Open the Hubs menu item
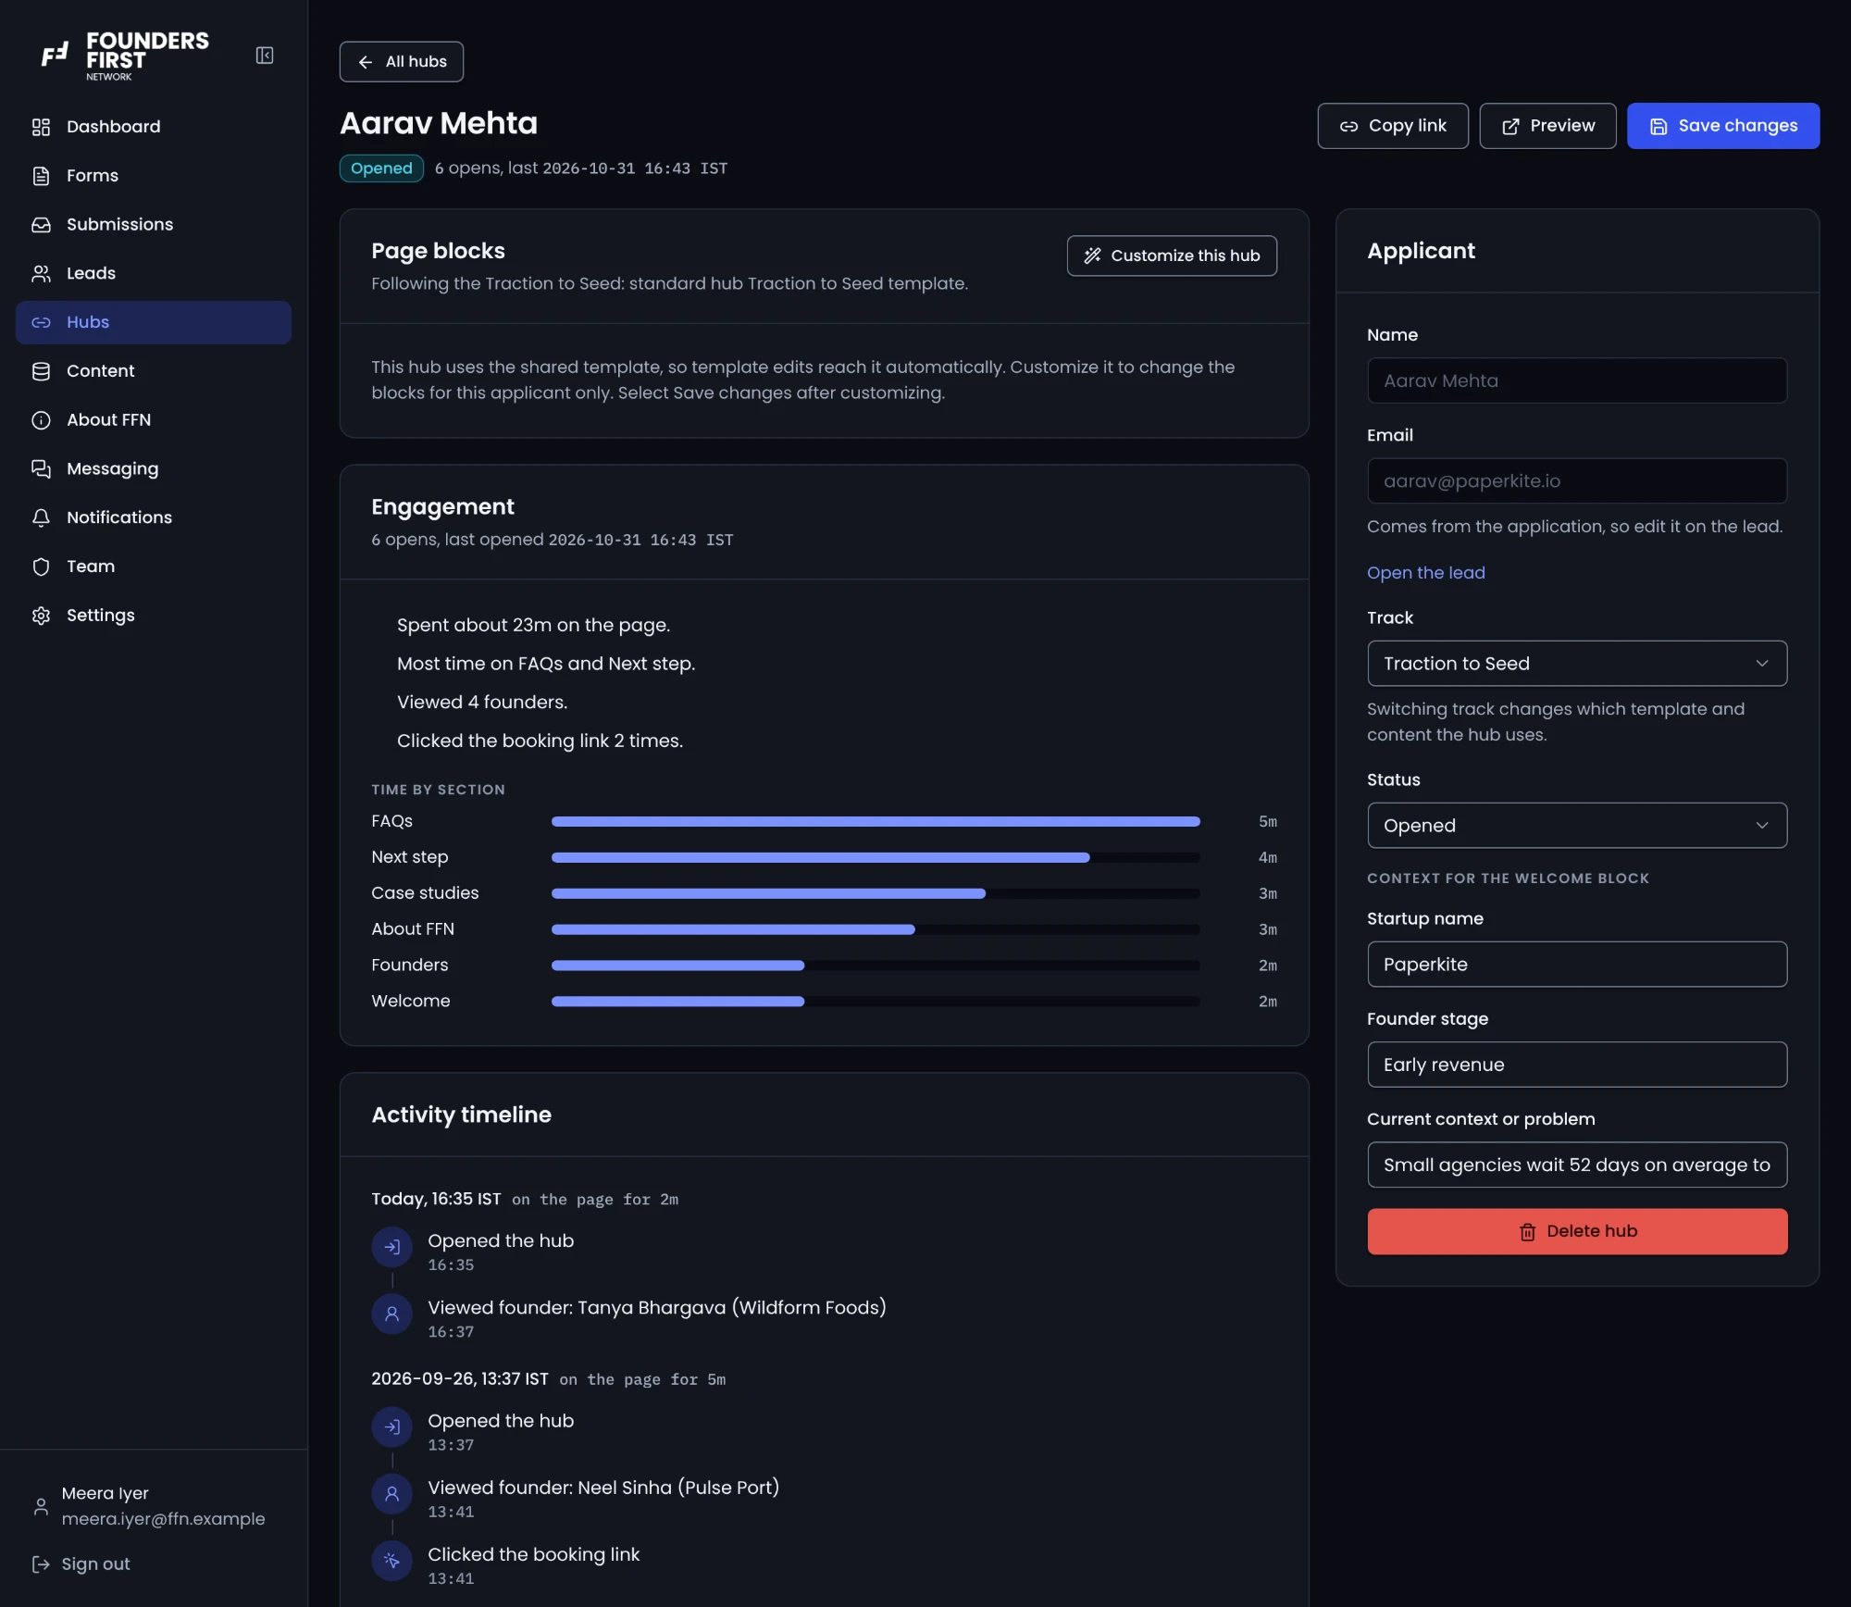Image resolution: width=1851 pixels, height=1607 pixels. point(154,322)
